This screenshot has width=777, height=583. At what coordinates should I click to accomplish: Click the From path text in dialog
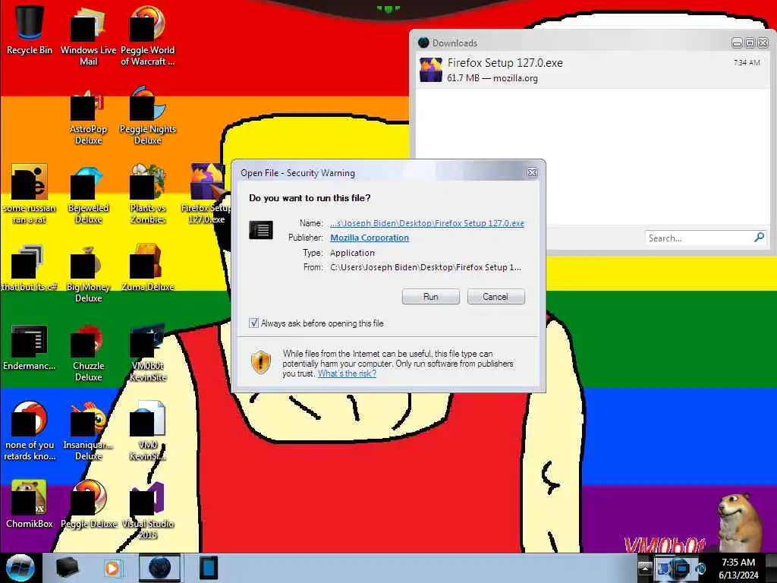click(425, 267)
